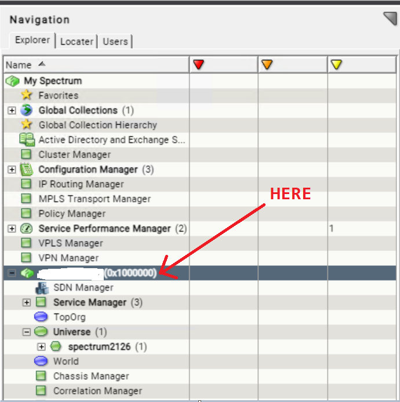Click the Favorites star icon
The image size is (400, 402).
tap(27, 96)
